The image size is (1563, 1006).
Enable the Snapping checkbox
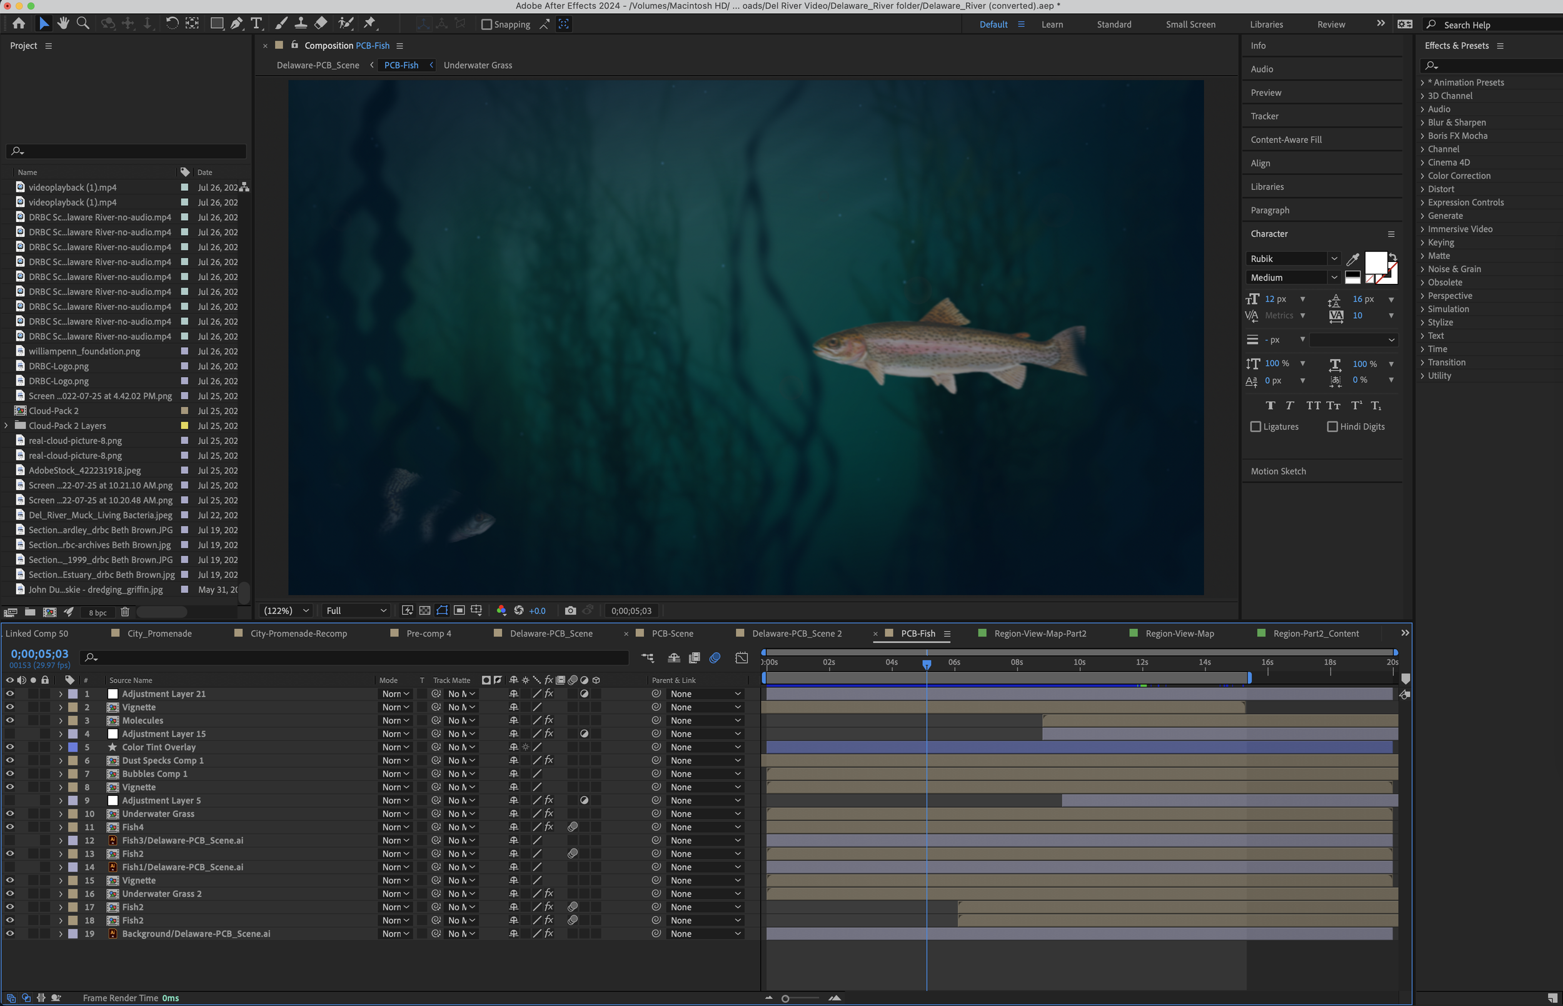pos(486,24)
